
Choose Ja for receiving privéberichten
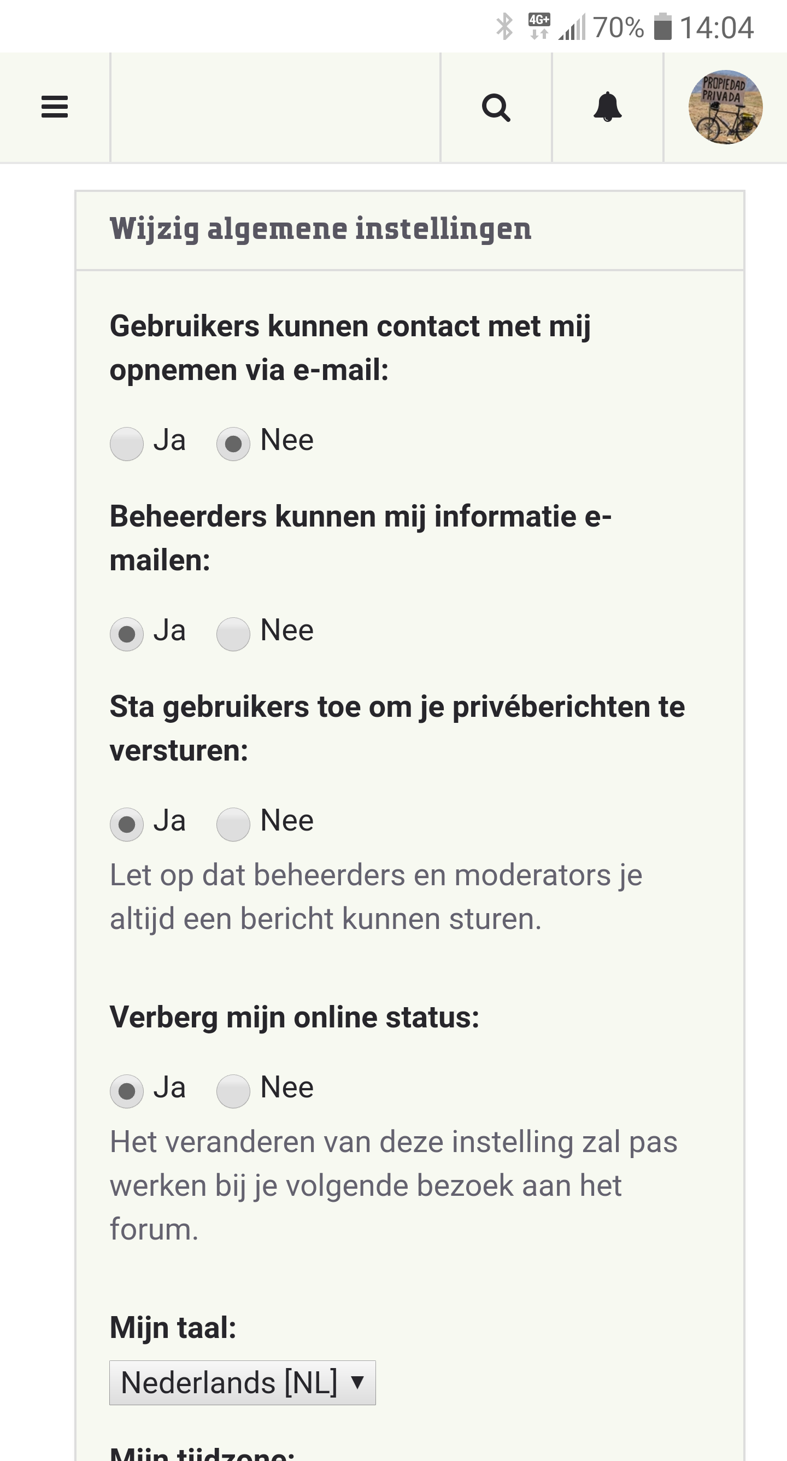tap(126, 824)
